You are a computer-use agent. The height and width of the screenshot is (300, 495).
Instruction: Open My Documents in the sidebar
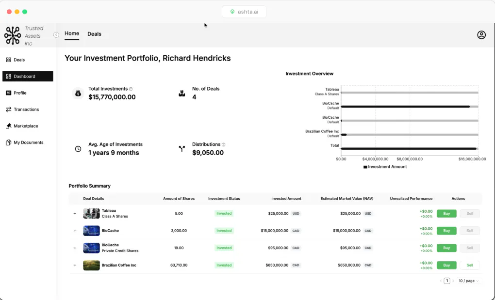pyautogui.click(x=28, y=142)
